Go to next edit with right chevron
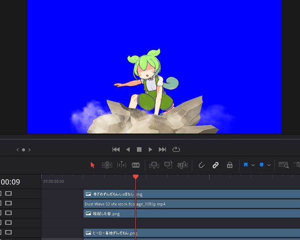Screen dimensions: 300x240 29,150
